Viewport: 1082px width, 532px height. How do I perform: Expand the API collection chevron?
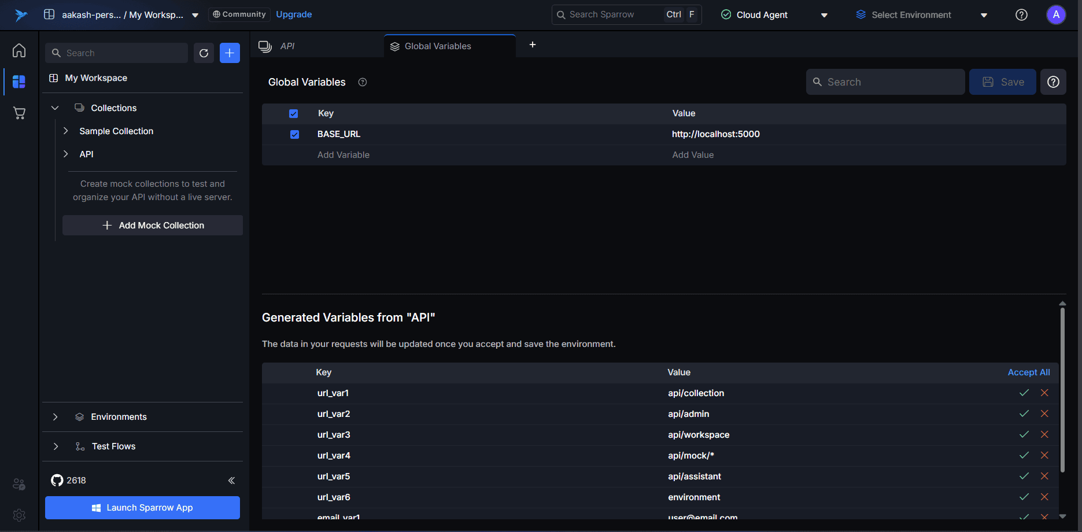pos(65,154)
